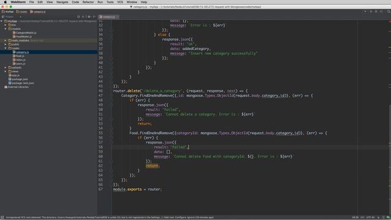391x220 pixels.
Task: Select index.js under routes
Action: 19,60
